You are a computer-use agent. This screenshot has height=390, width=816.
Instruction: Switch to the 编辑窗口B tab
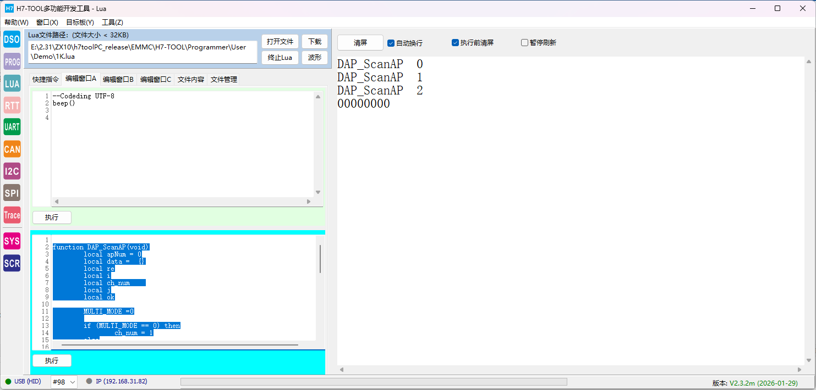point(118,80)
